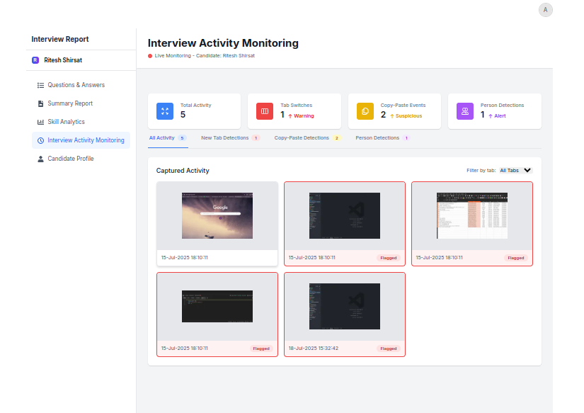This screenshot has height=413, width=584.
Task: Switch to New Tab Detections tab
Action: coord(225,138)
